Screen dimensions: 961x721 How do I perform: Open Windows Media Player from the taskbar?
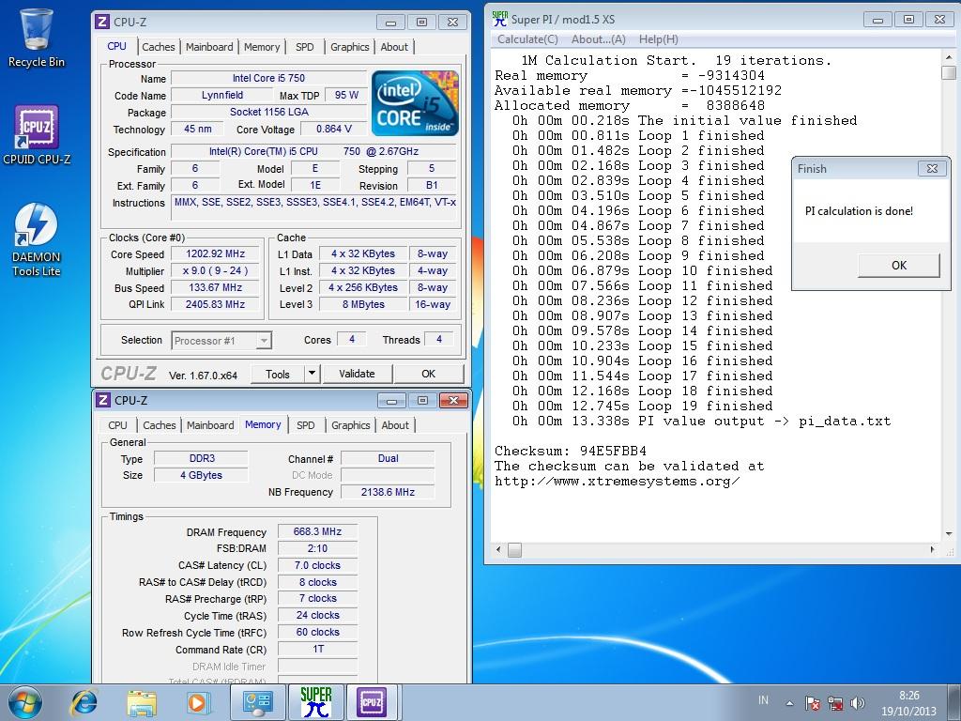(x=198, y=702)
